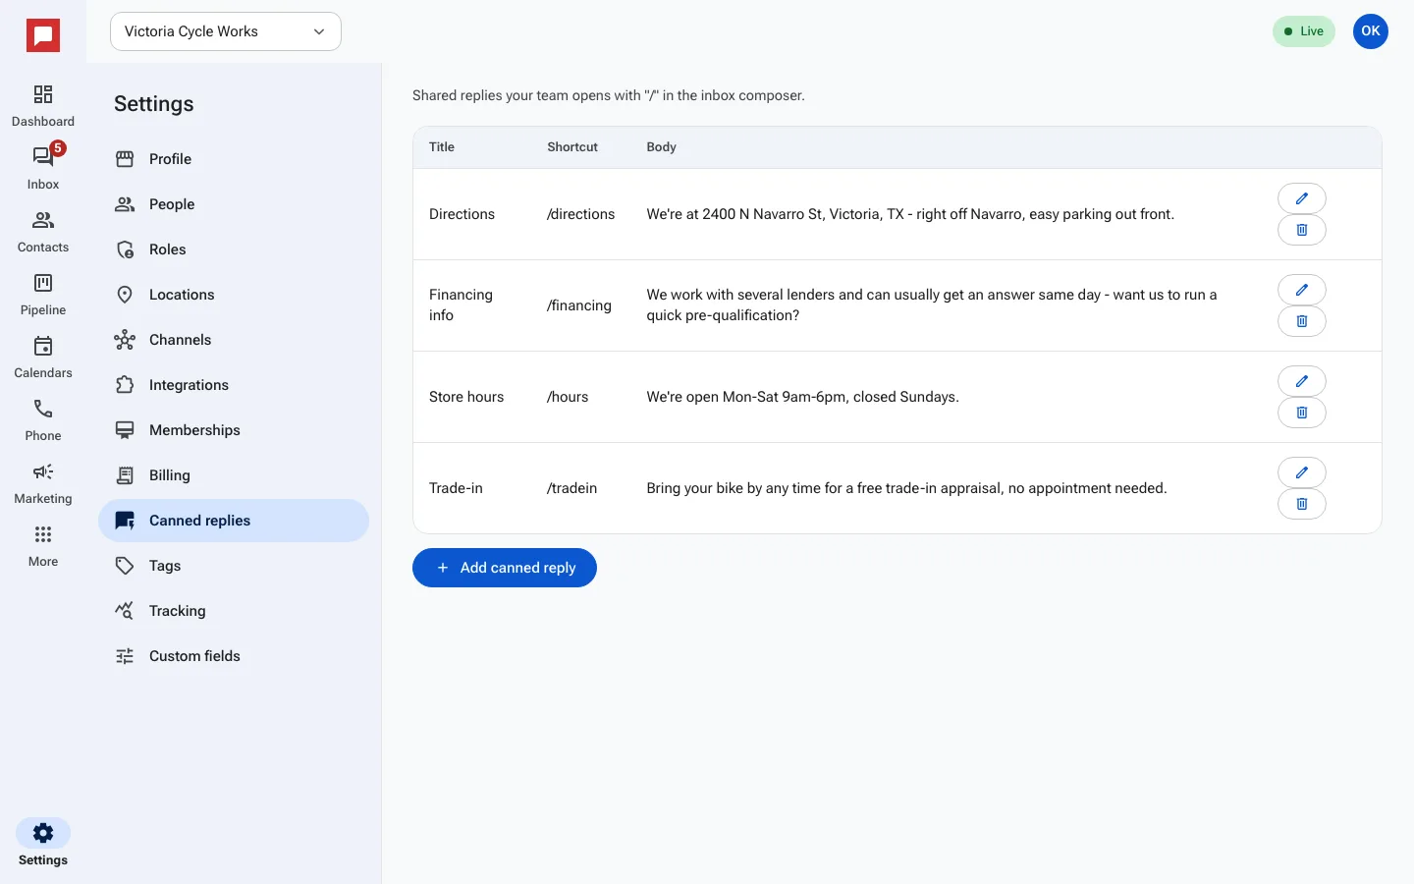Select Memberships in settings
Viewport: 1414px width, 884px height.
(x=234, y=430)
